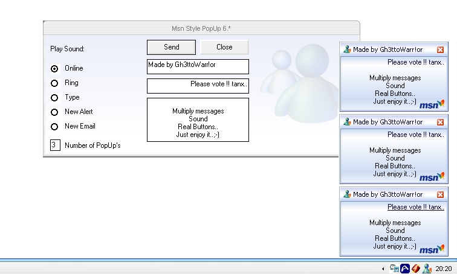Close the bottom MSN popup
This screenshot has height=274, width=457.
441,194
